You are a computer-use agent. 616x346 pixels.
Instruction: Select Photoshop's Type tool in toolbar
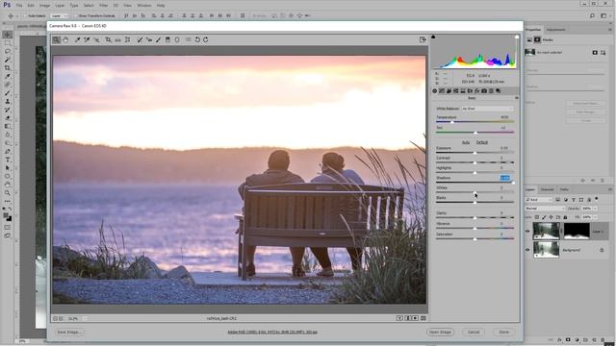pyautogui.click(x=8, y=160)
